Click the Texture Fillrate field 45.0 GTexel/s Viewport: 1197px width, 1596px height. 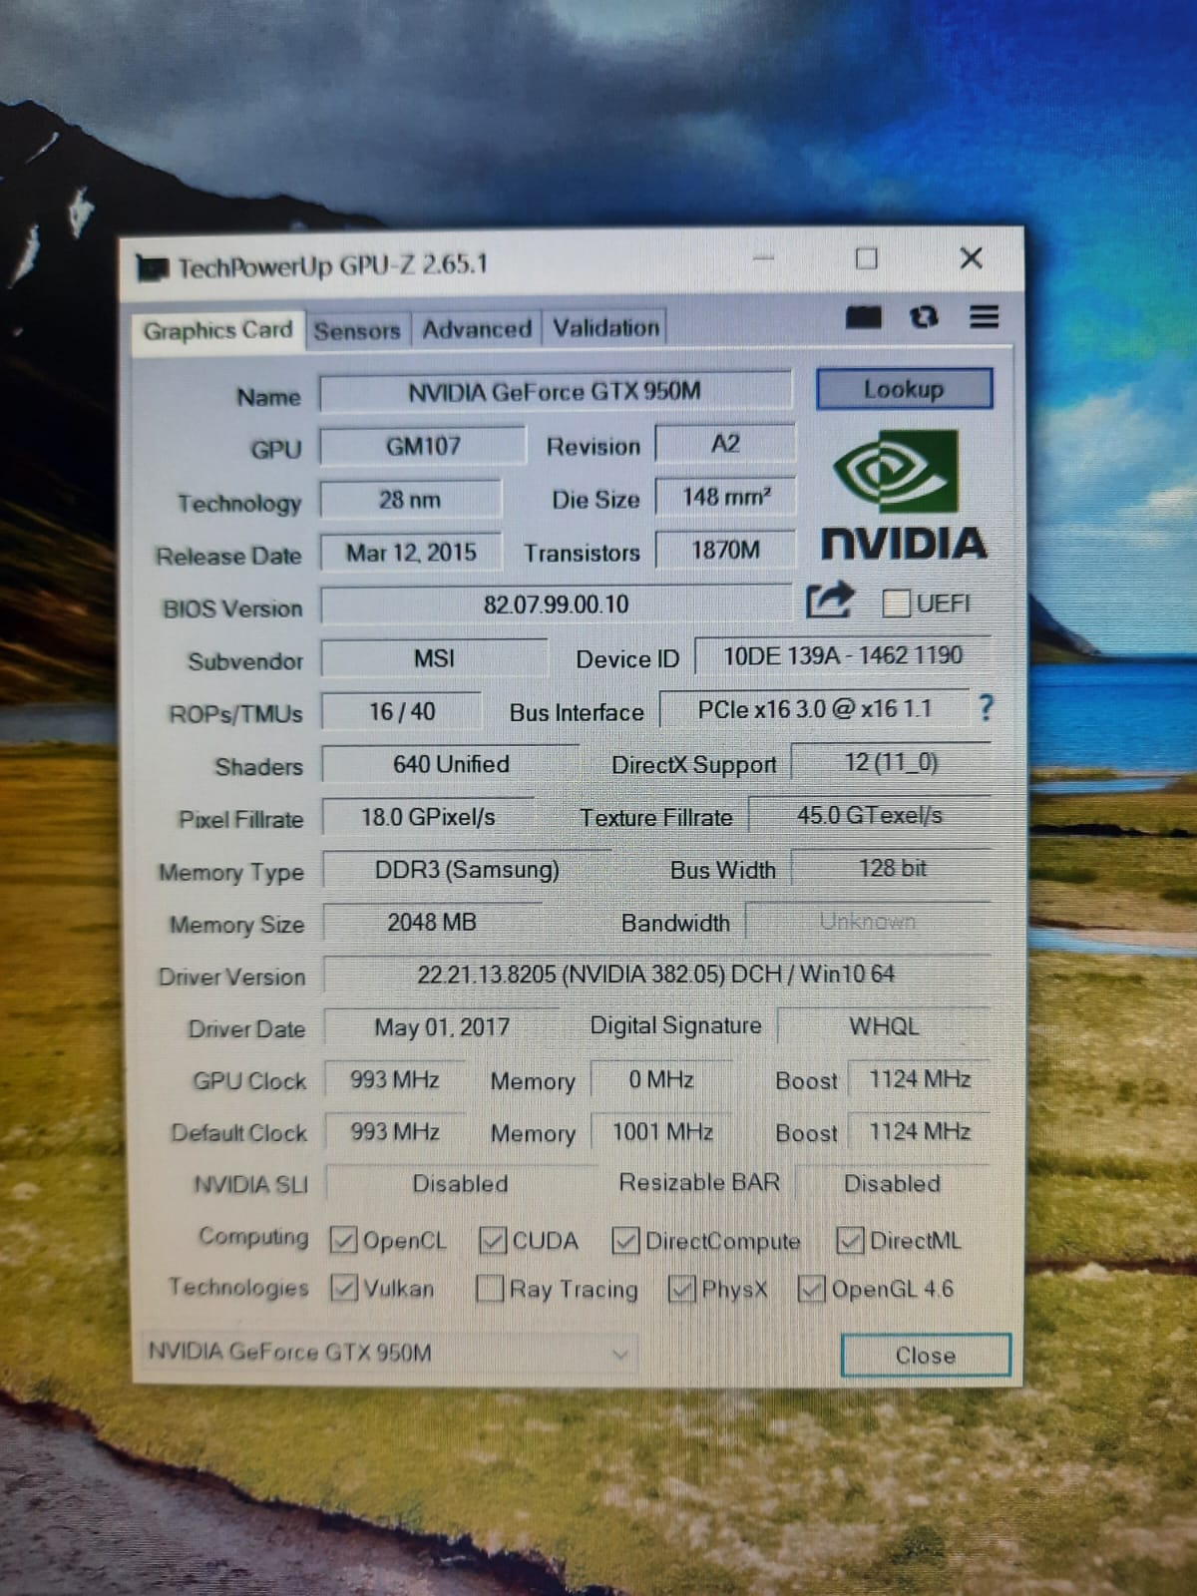coord(869,815)
